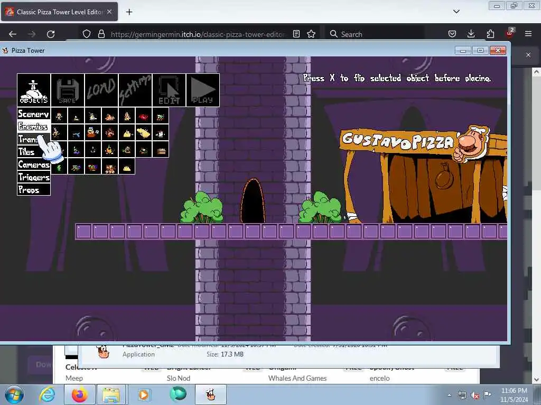The width and height of the screenshot is (541, 405).
Task: Click the page scrollbar down arrow
Action: coord(536,380)
